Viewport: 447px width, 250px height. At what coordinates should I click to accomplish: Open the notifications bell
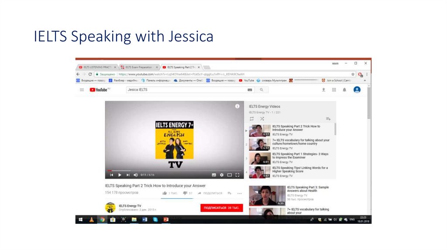[344, 90]
